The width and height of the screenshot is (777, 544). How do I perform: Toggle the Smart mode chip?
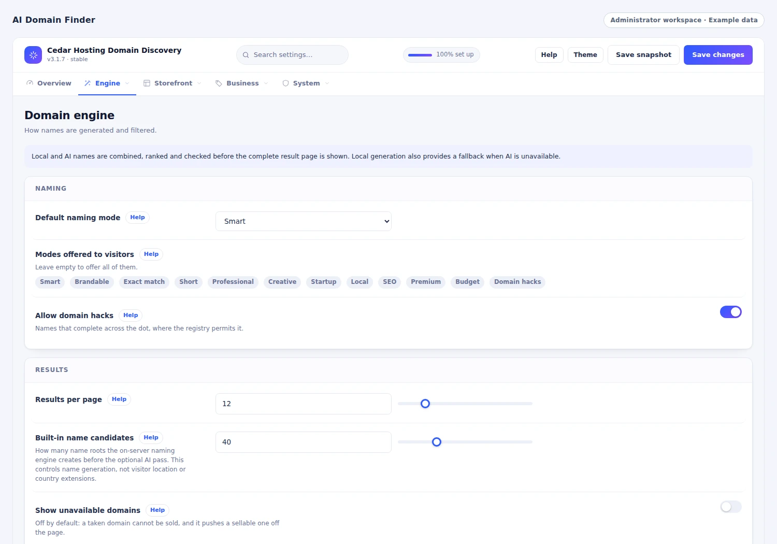click(x=50, y=282)
